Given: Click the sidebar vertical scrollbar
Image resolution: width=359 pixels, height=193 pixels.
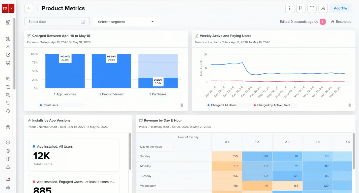Looking at the screenshot, I should (14, 54).
